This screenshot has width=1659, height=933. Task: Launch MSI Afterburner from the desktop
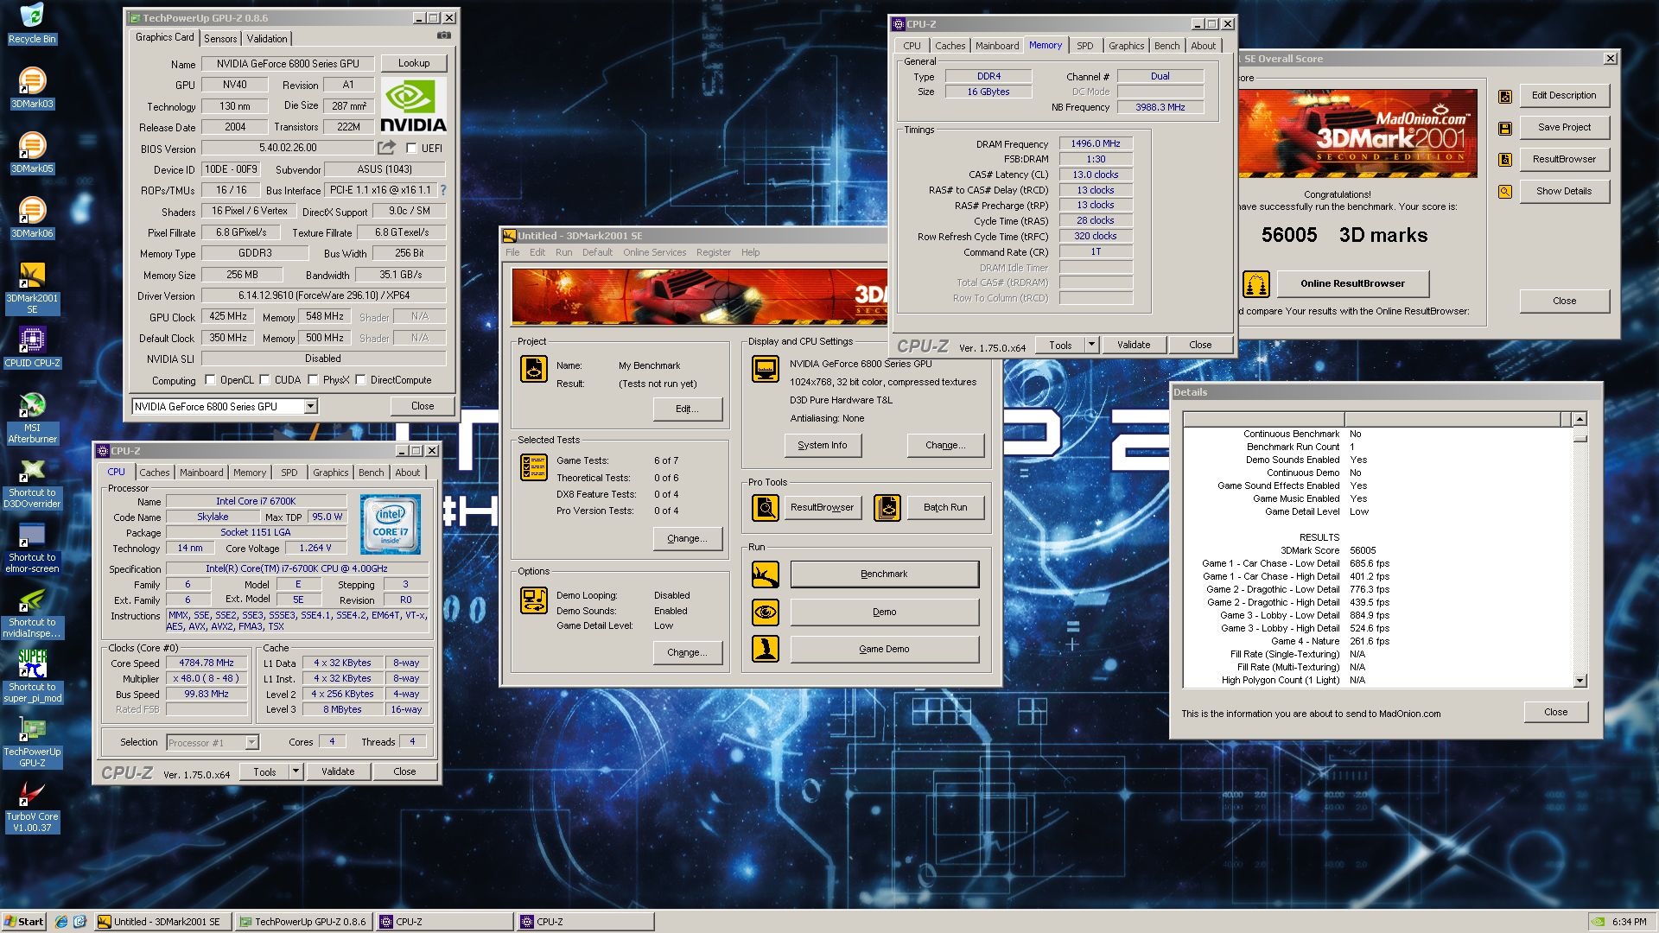[x=32, y=417]
